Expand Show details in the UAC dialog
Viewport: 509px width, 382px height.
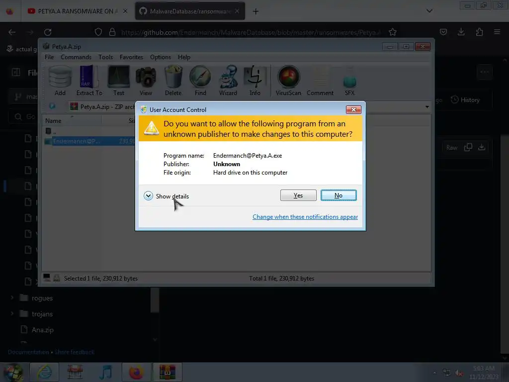coord(166,196)
